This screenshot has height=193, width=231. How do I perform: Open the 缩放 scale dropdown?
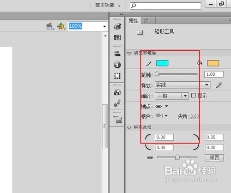(172, 96)
